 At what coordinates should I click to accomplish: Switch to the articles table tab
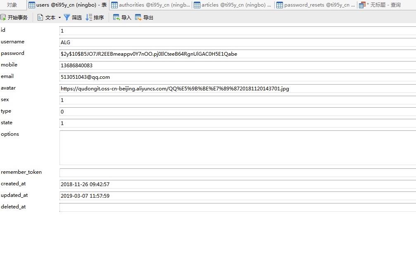pyautogui.click(x=233, y=5)
